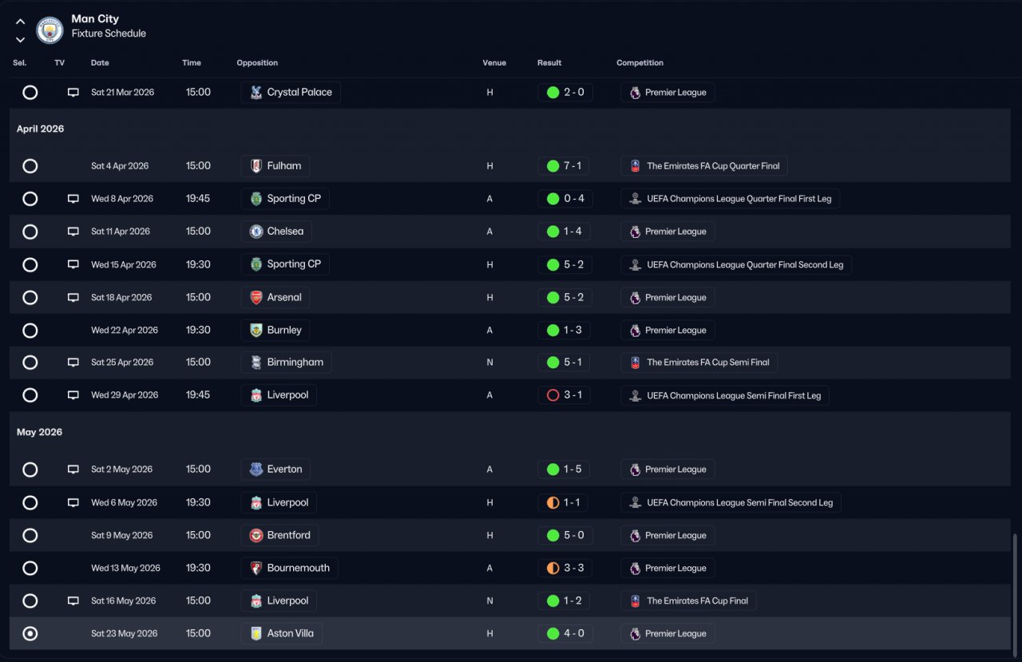Click the FA Cup Final competition icon
The width and height of the screenshot is (1022, 662).
(x=635, y=601)
